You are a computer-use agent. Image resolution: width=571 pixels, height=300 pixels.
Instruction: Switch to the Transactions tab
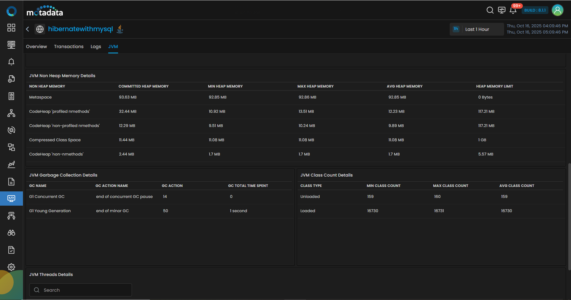tap(69, 47)
